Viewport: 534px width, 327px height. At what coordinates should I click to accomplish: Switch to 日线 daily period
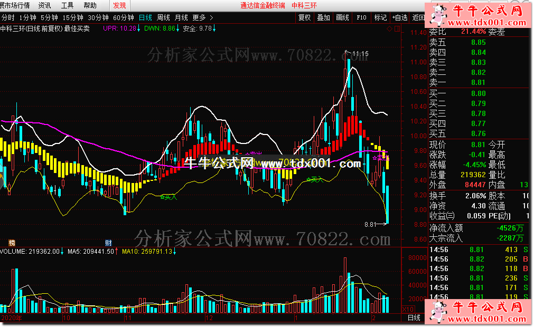(145, 17)
